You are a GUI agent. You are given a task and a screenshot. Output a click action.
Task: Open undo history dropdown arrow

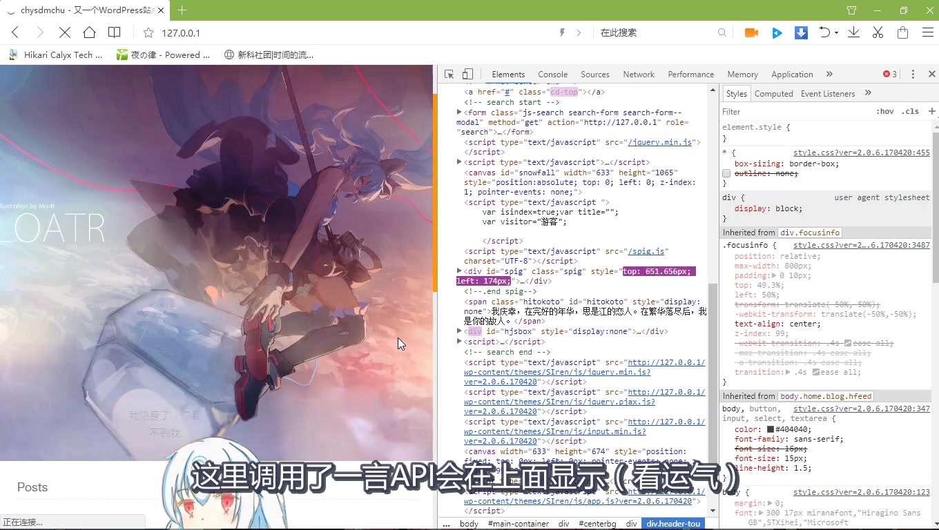click(x=836, y=32)
